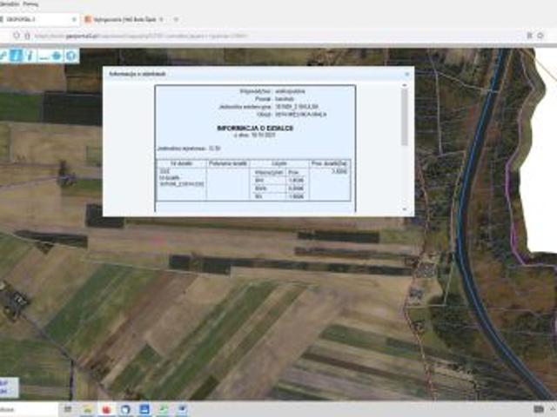
Task: Open a new browser tab
Action: [176, 19]
